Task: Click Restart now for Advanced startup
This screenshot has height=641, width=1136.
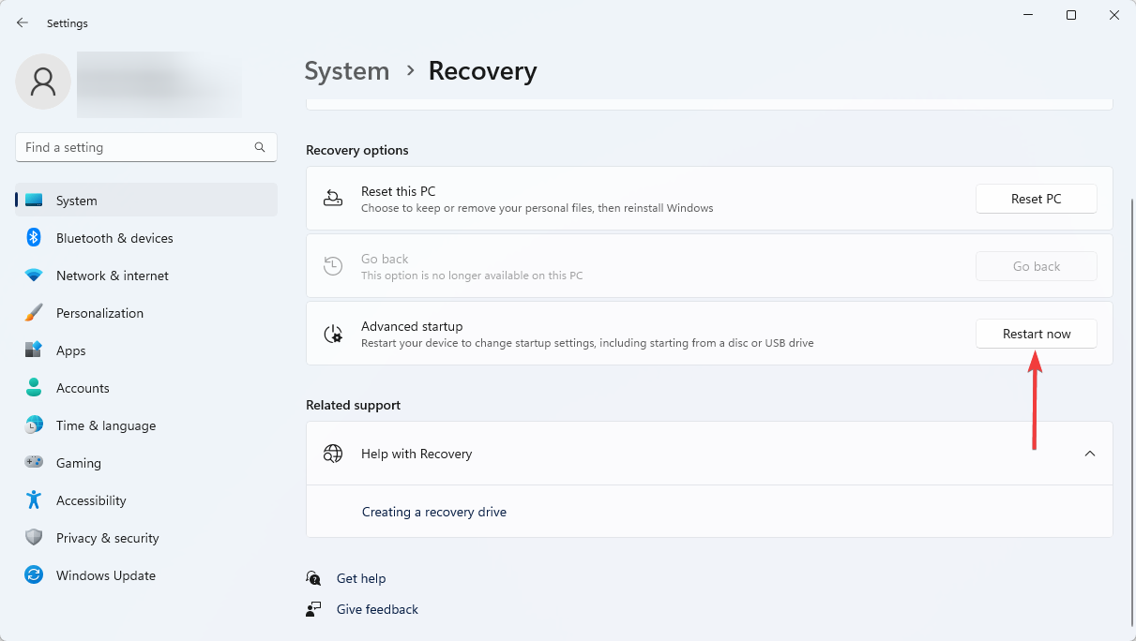Action: click(1037, 334)
